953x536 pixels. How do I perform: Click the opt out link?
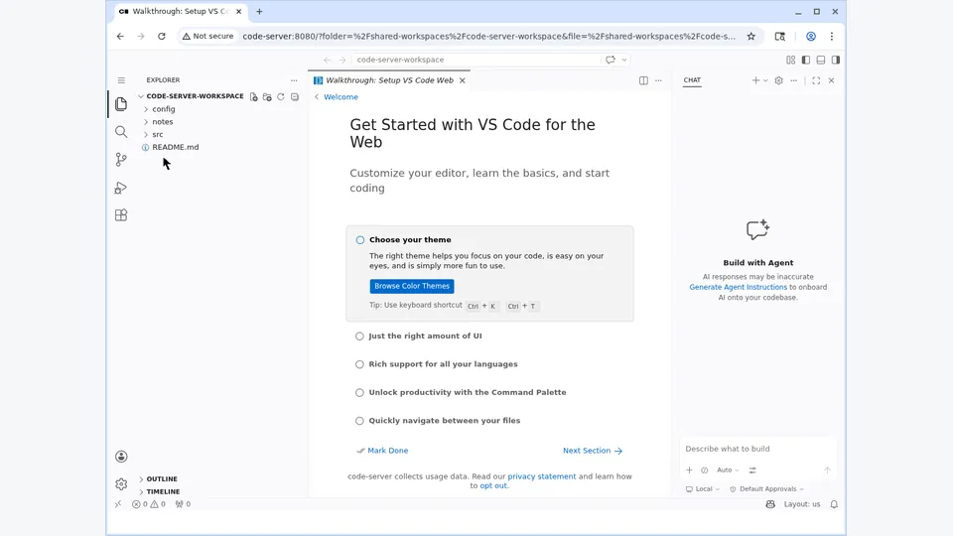(x=493, y=485)
